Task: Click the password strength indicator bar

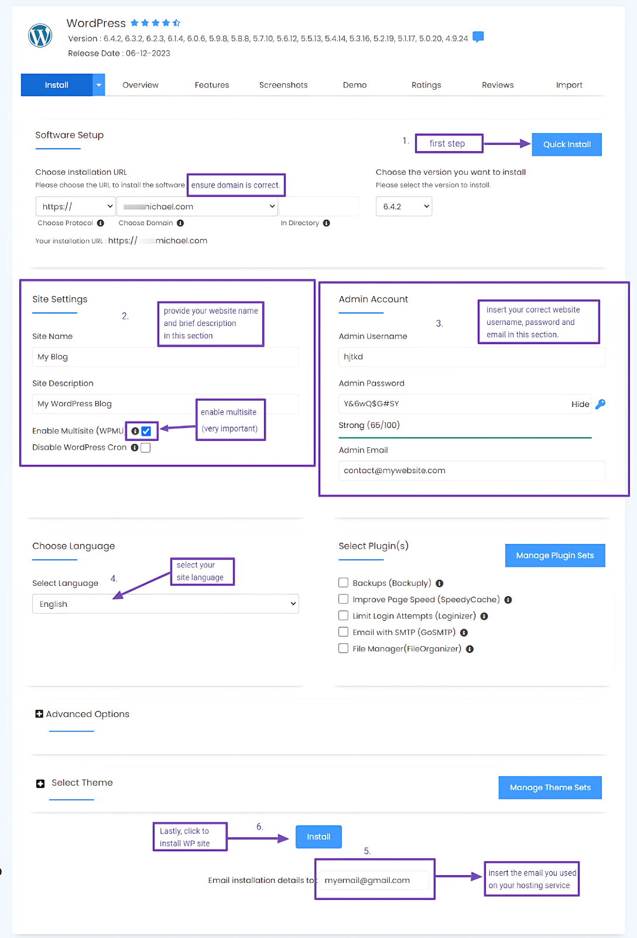Action: click(x=465, y=438)
